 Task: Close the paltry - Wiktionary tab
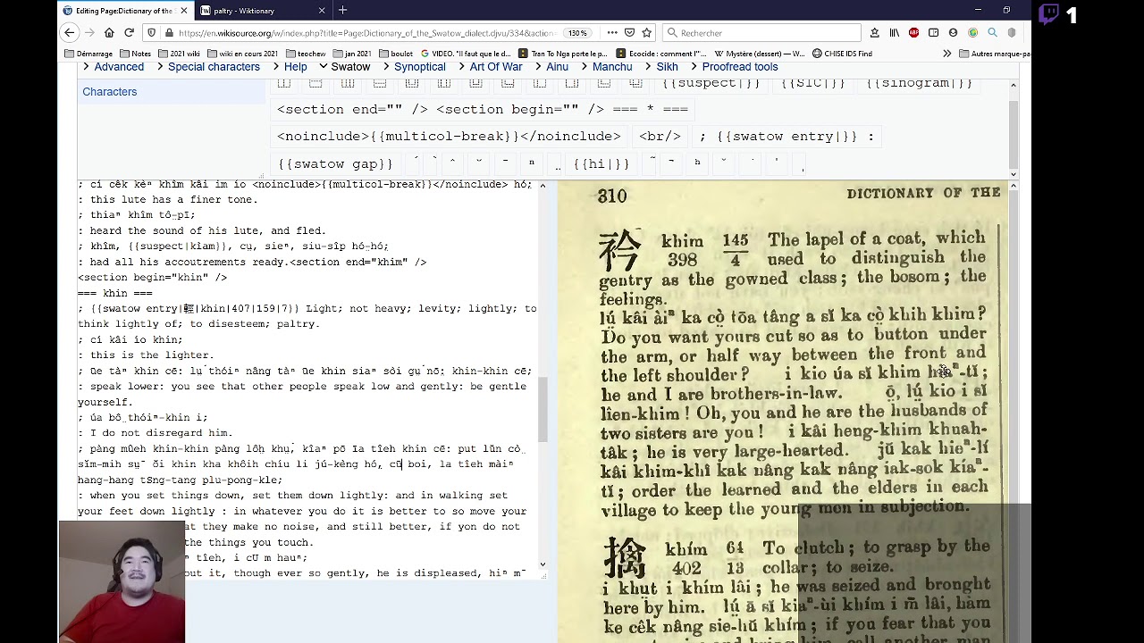coord(322,11)
